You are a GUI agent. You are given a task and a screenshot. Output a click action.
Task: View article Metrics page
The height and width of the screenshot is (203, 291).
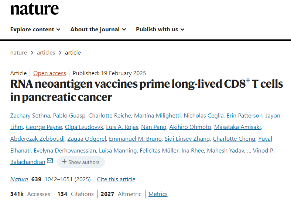pyautogui.click(x=158, y=194)
